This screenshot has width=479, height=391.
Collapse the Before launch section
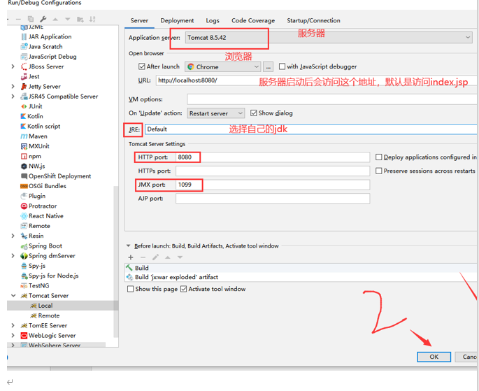click(x=128, y=246)
